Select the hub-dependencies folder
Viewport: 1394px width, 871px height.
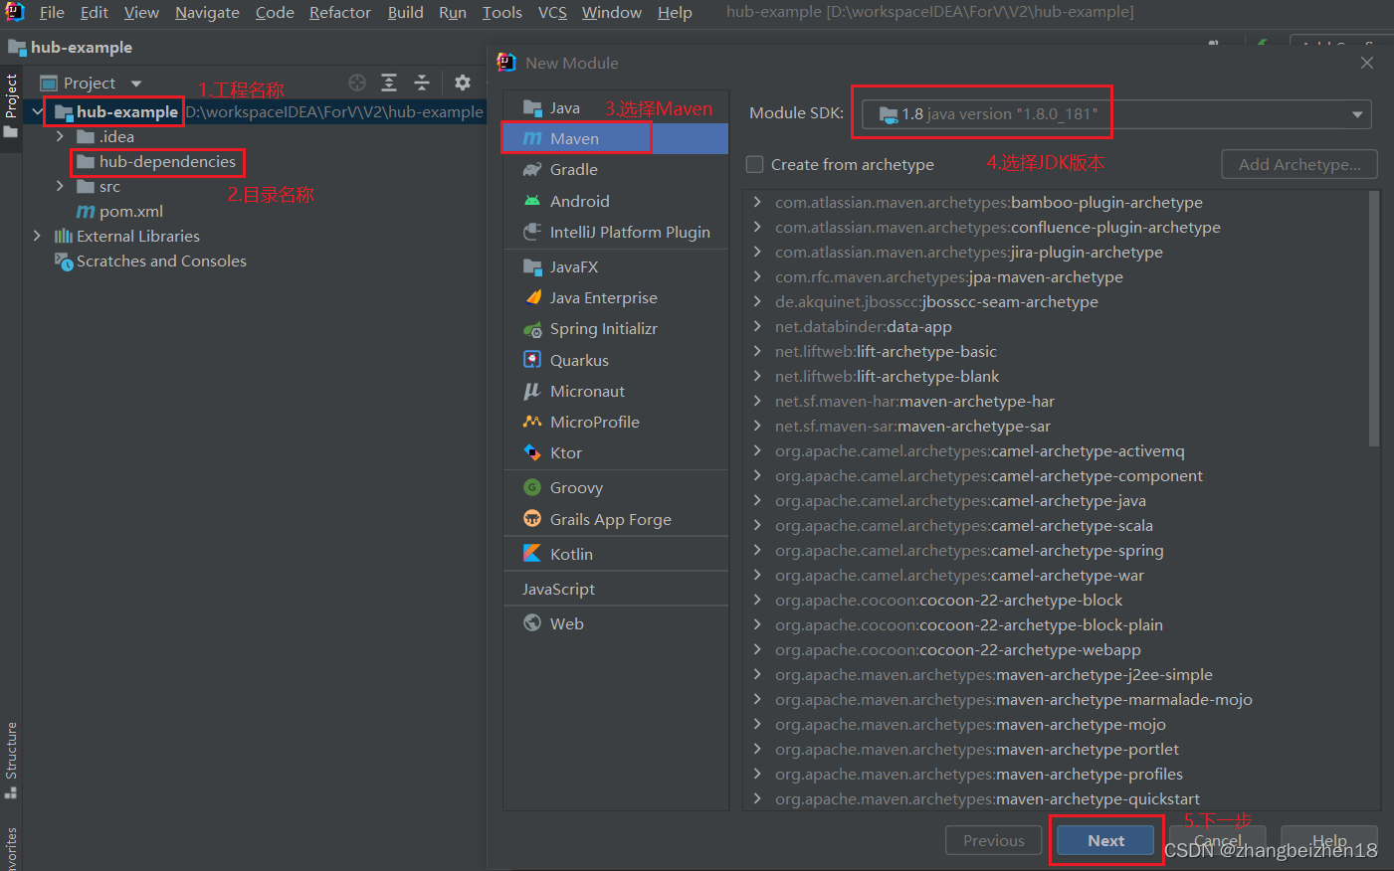click(x=167, y=161)
